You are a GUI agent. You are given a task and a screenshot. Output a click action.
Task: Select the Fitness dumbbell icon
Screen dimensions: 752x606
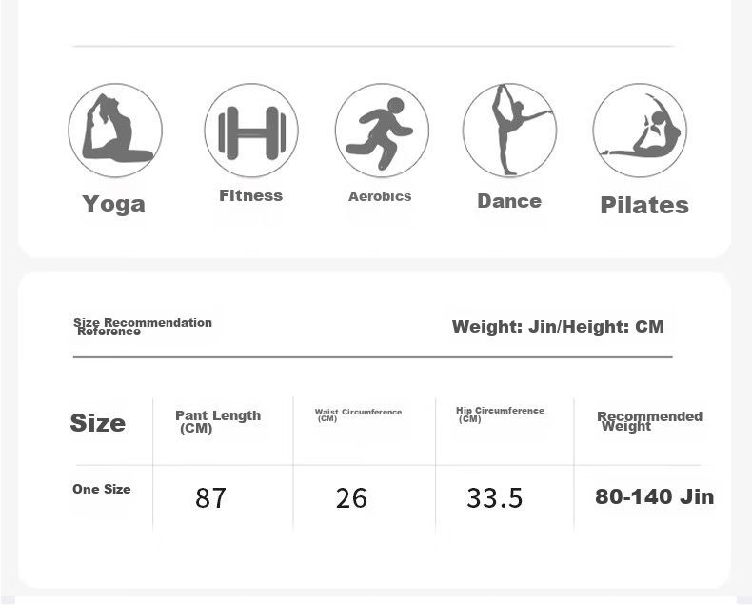pyautogui.click(x=251, y=131)
